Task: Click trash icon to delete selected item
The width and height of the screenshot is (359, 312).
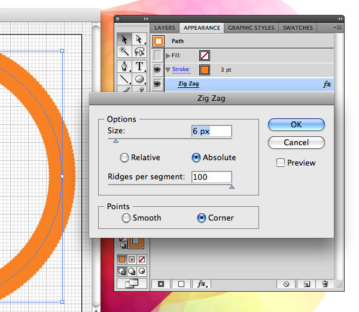Action: [325, 284]
